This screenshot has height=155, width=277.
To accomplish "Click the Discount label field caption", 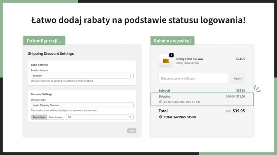I will coord(39,100).
